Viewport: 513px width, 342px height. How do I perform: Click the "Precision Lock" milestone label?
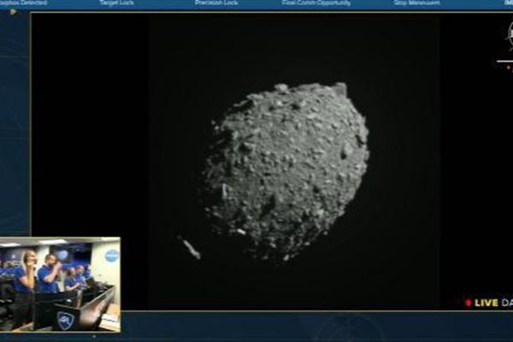[216, 3]
